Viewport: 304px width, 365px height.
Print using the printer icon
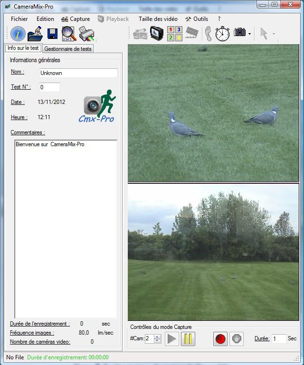pos(86,34)
